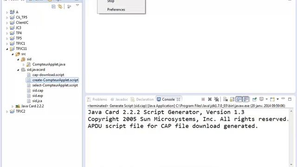Click TPJC11 open project icon

12,49
